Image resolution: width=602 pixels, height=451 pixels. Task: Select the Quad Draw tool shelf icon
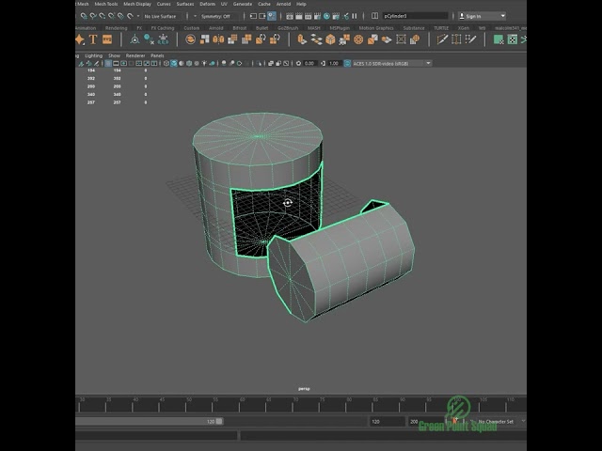pos(470,39)
